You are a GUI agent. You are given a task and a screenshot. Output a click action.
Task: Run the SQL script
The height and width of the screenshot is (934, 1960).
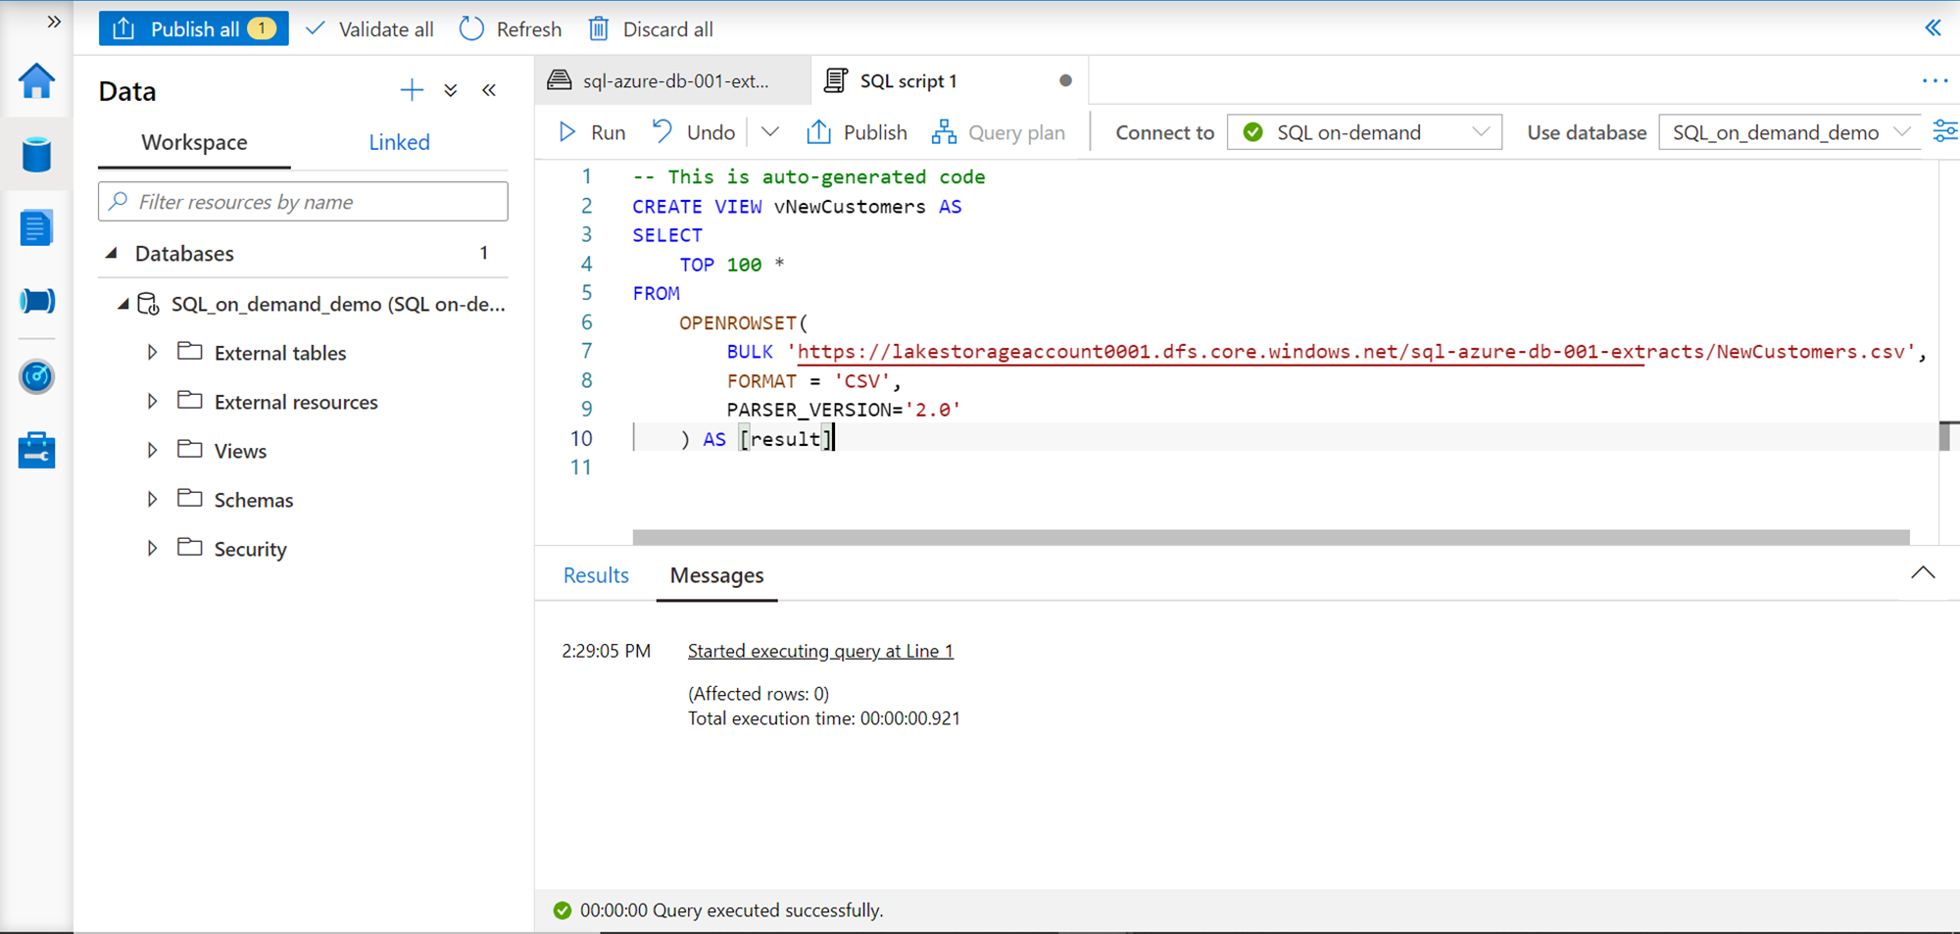pyautogui.click(x=592, y=132)
